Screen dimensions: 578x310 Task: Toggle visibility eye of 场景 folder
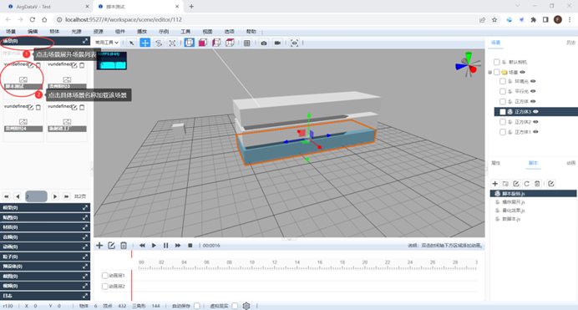(x=523, y=72)
